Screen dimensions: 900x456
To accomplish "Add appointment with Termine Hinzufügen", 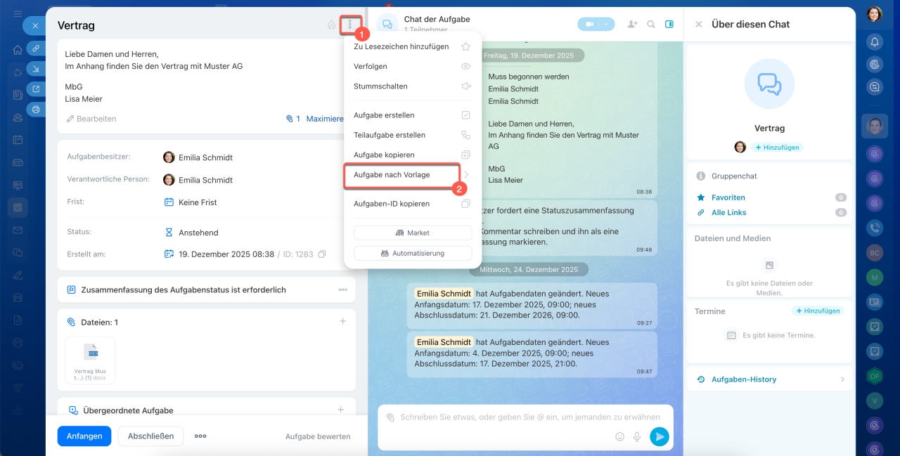I will click(817, 311).
